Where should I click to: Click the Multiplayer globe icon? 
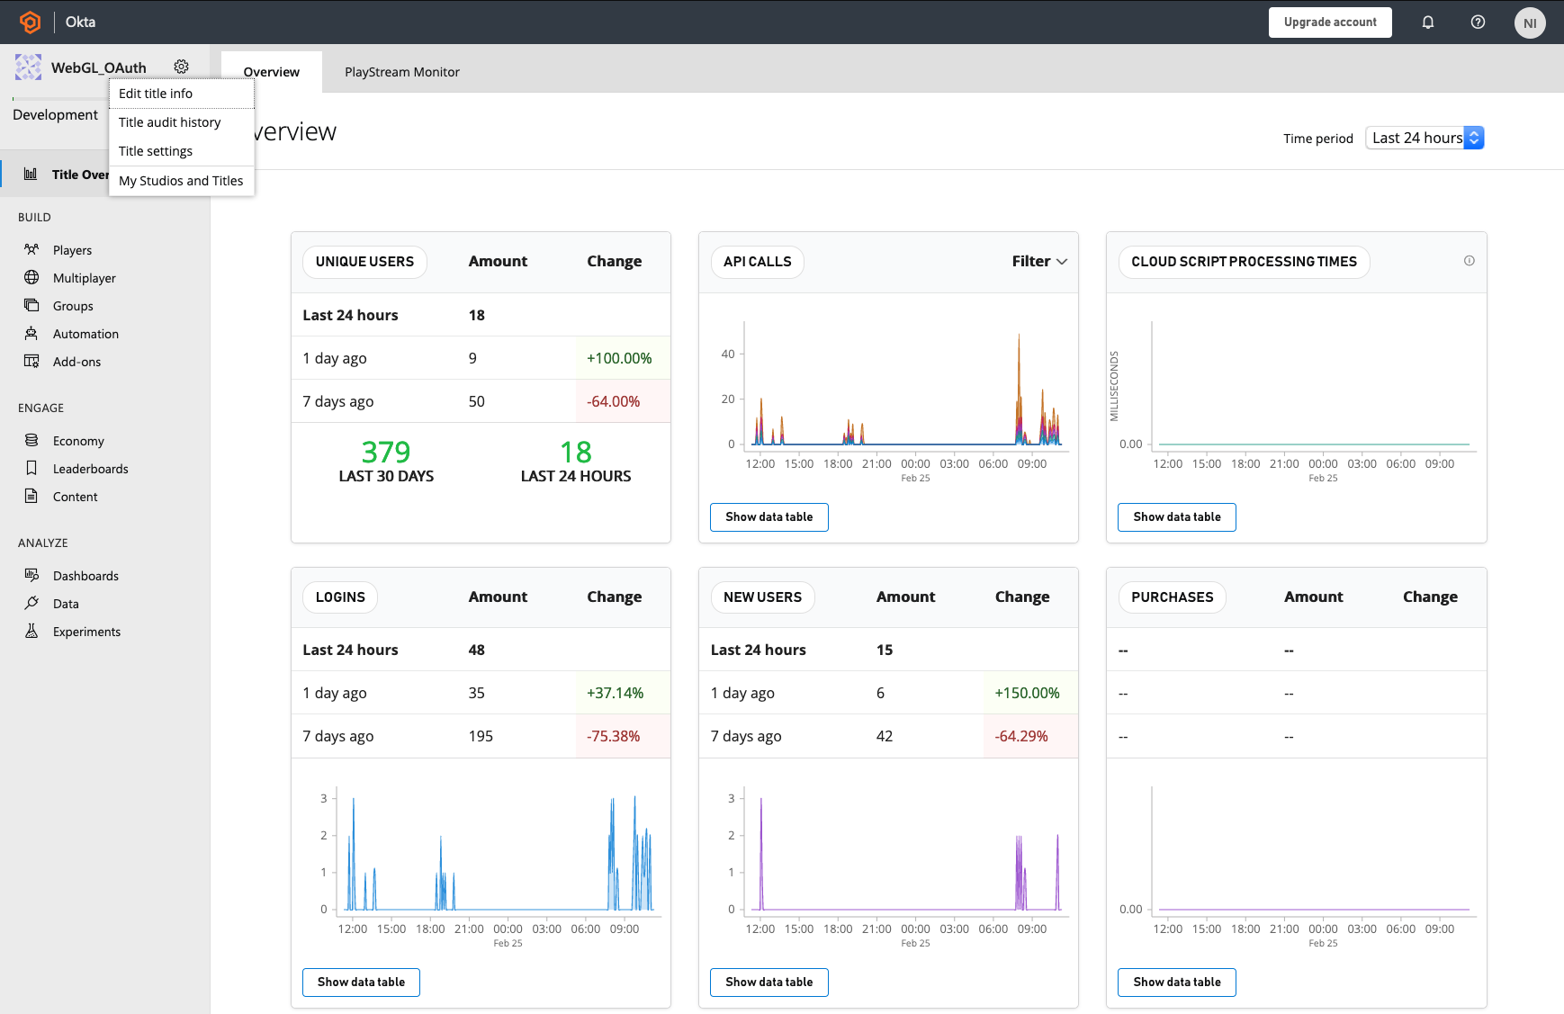[31, 278]
